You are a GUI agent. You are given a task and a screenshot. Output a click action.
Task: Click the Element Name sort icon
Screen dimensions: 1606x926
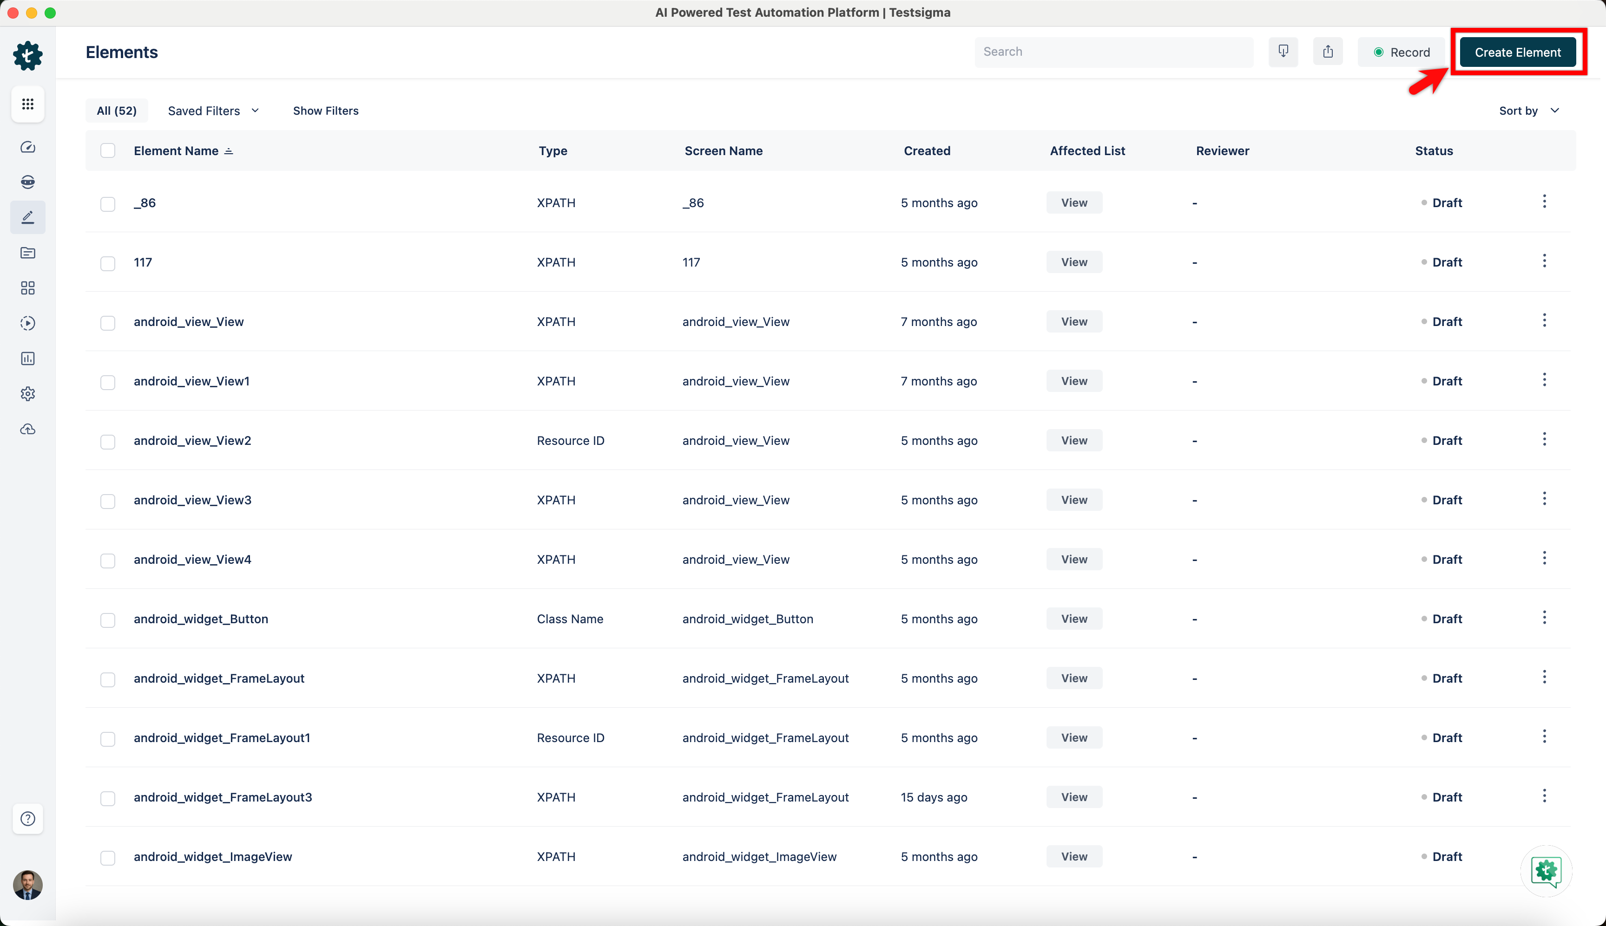point(229,151)
